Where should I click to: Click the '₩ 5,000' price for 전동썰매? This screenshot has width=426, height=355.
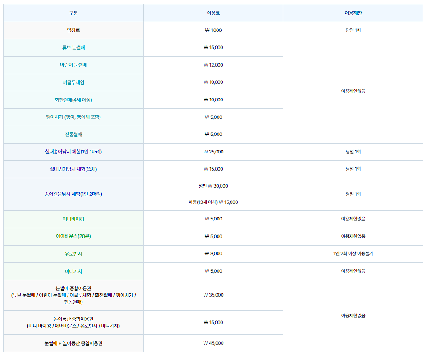(x=213, y=134)
